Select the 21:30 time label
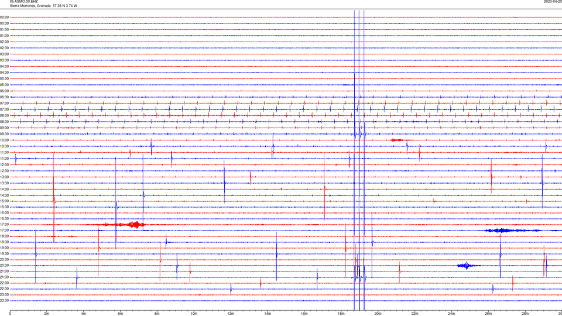 (4, 277)
